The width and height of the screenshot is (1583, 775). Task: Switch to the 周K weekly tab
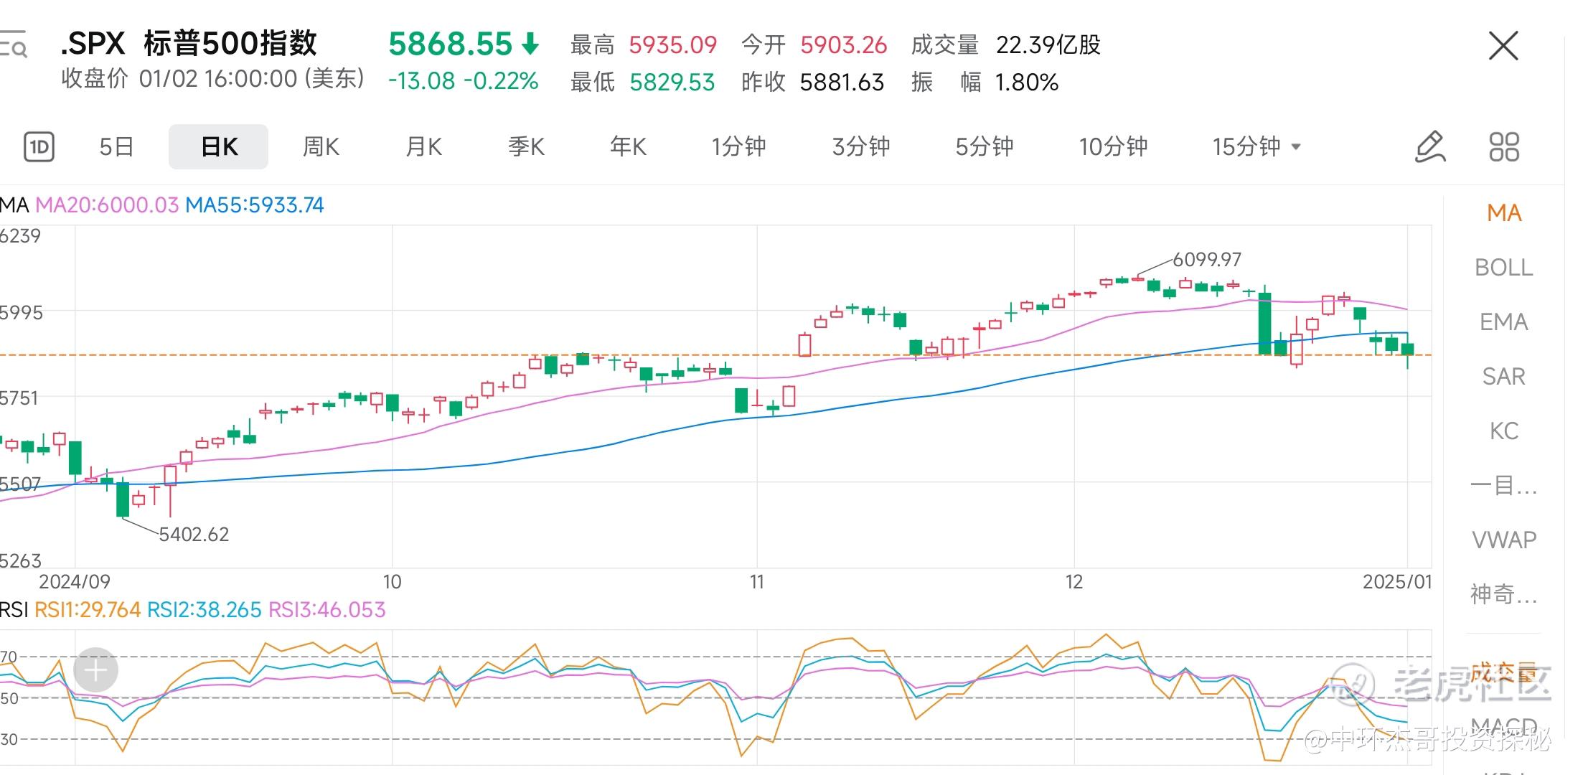click(x=321, y=147)
